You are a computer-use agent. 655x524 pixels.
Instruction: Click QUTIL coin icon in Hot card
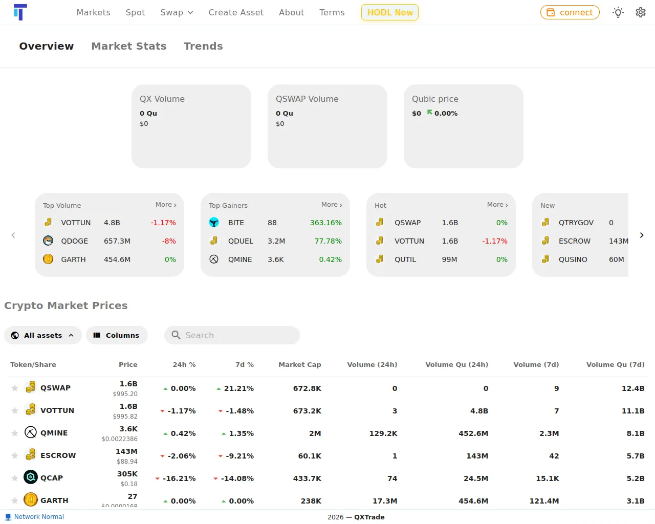pos(380,259)
